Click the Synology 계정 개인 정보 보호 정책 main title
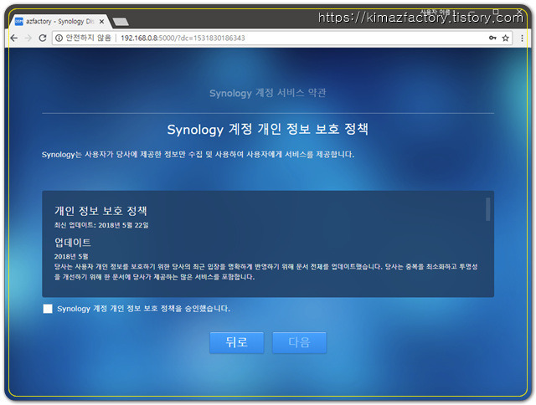This screenshot has height=405, width=536. 268,130
